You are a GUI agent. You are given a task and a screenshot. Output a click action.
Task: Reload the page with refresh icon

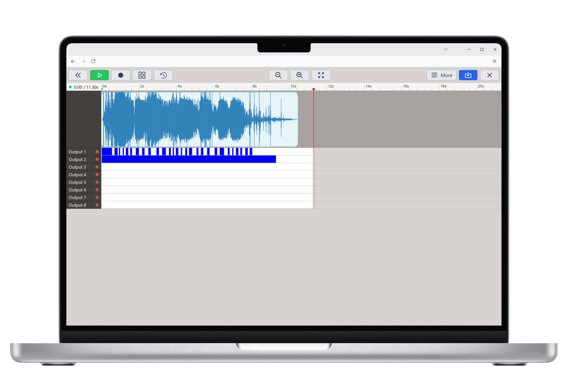point(93,61)
